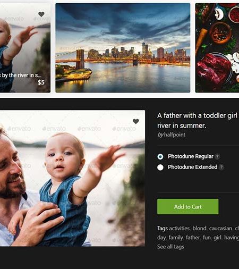Screen dimensions: 239x269
Task: Click the large father and toddler preview image
Action: click(72, 178)
